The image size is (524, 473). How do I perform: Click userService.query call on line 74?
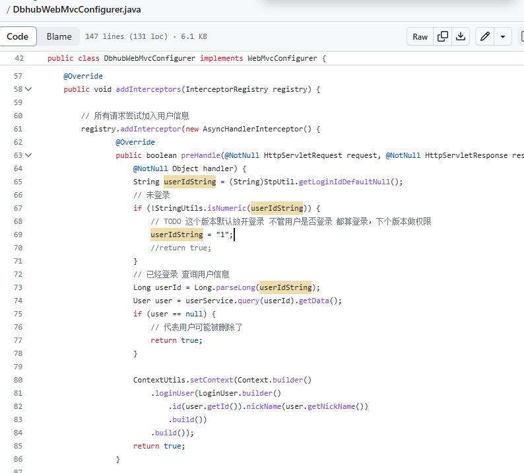point(222,301)
